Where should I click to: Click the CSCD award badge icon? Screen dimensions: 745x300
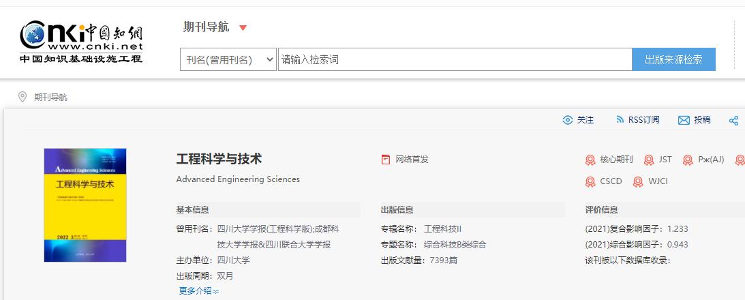[590, 182]
